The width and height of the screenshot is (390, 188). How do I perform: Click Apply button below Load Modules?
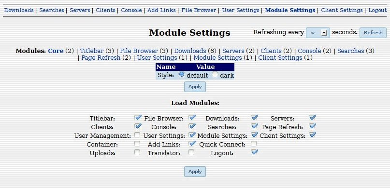pyautogui.click(x=195, y=172)
